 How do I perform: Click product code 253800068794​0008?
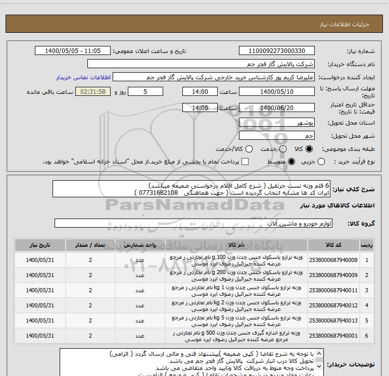point(333,260)
